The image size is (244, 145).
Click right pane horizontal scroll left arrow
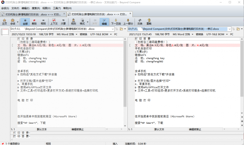click(x=224, y=129)
